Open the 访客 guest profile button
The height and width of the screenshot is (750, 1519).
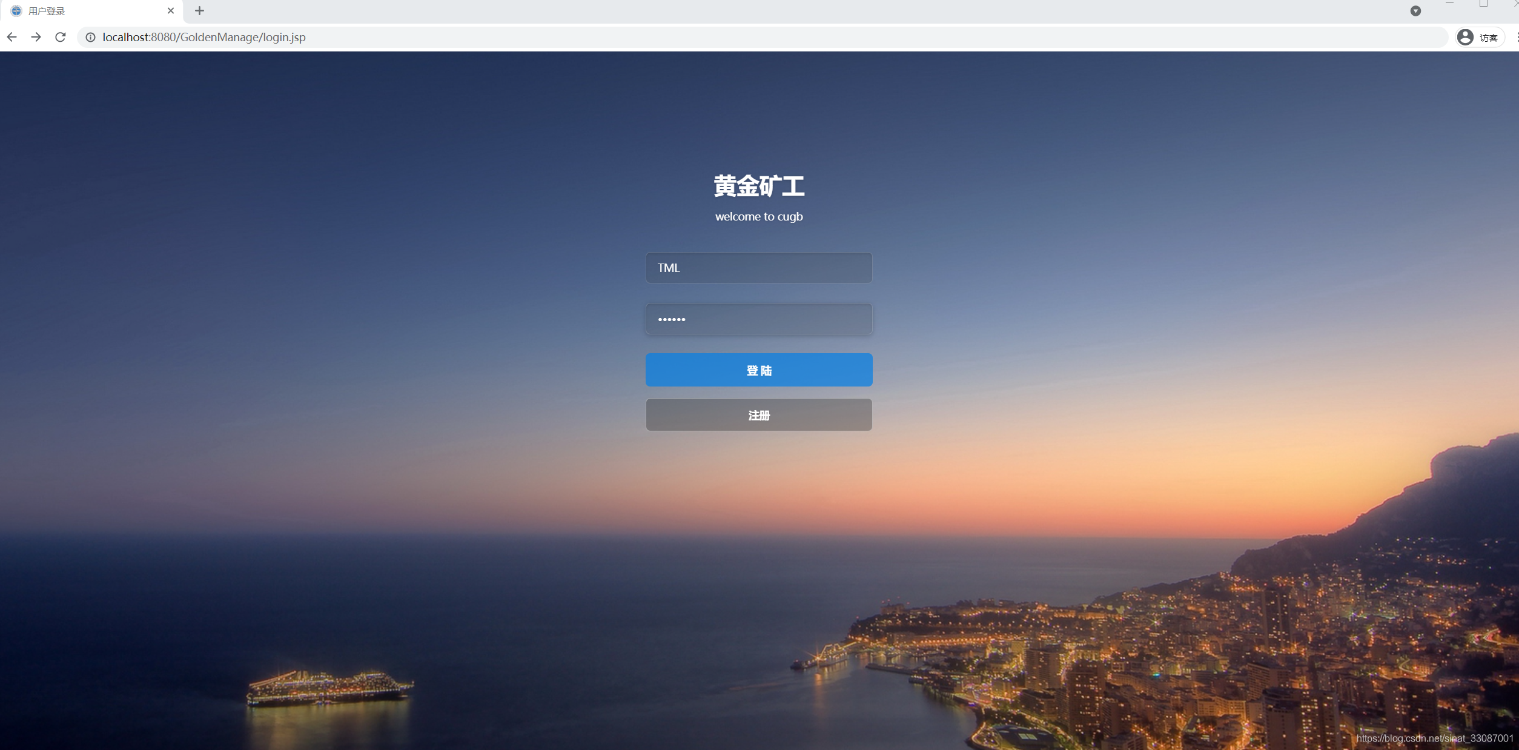coord(1480,38)
